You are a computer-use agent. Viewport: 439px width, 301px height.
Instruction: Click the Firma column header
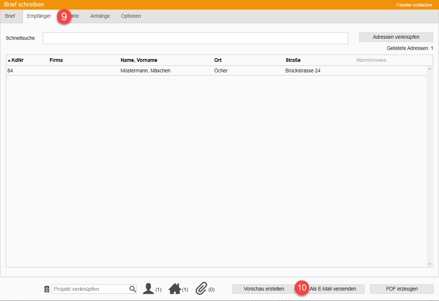(x=56, y=60)
